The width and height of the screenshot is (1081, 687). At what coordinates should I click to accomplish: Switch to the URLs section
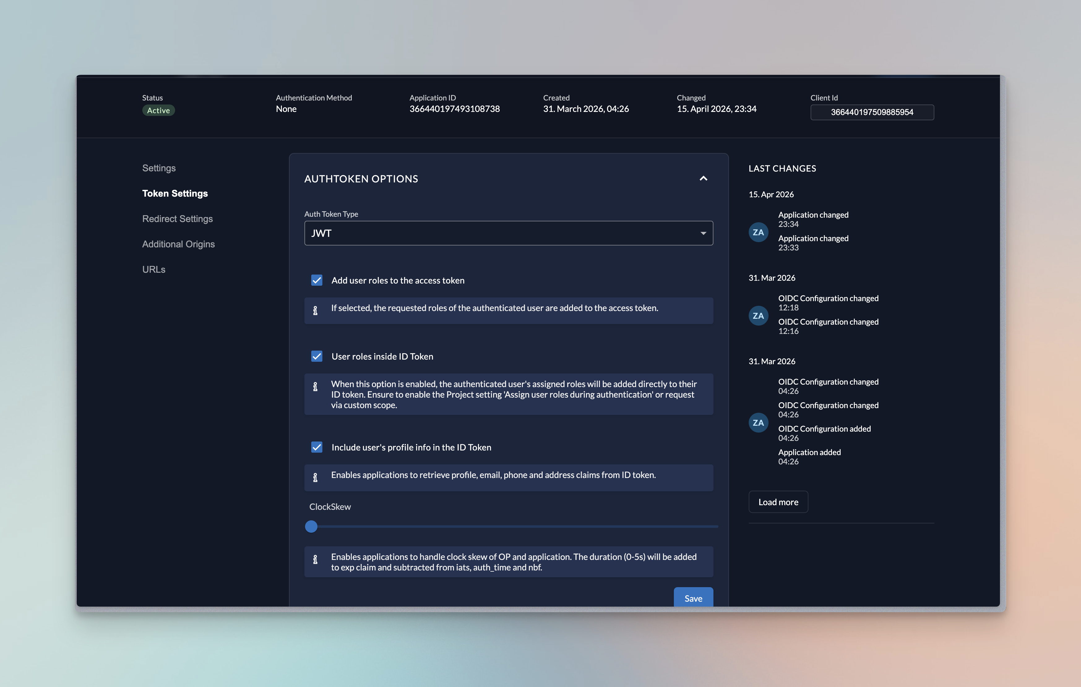tap(153, 269)
